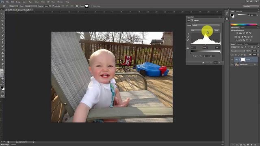Select the Lasso tool
Image resolution: width=260 pixels, height=146 pixels.
click(2, 21)
